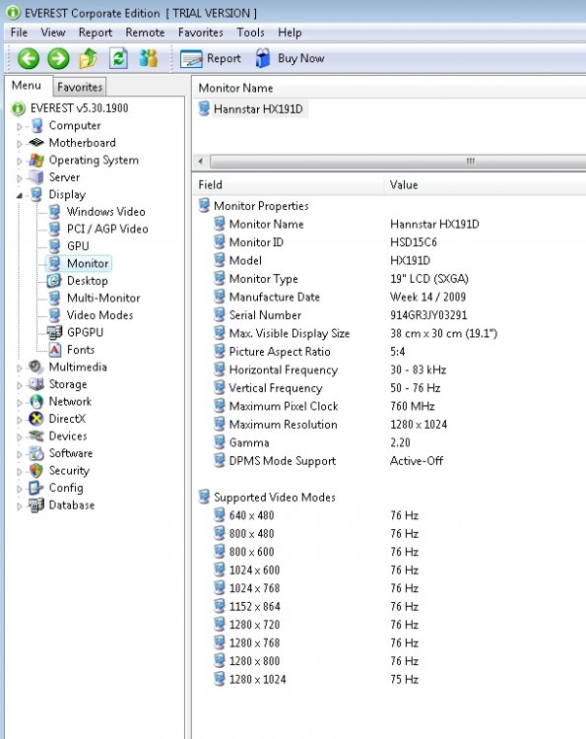Expand the Server tree node
The image size is (586, 739).
[20, 178]
